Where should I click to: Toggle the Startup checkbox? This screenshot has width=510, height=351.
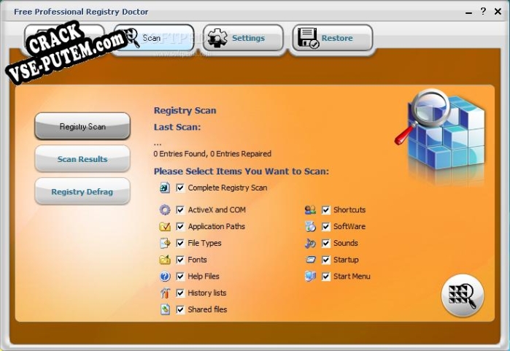coord(326,260)
